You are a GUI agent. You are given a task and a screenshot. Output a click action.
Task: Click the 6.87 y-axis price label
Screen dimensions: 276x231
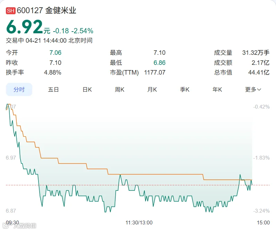coord(11,211)
